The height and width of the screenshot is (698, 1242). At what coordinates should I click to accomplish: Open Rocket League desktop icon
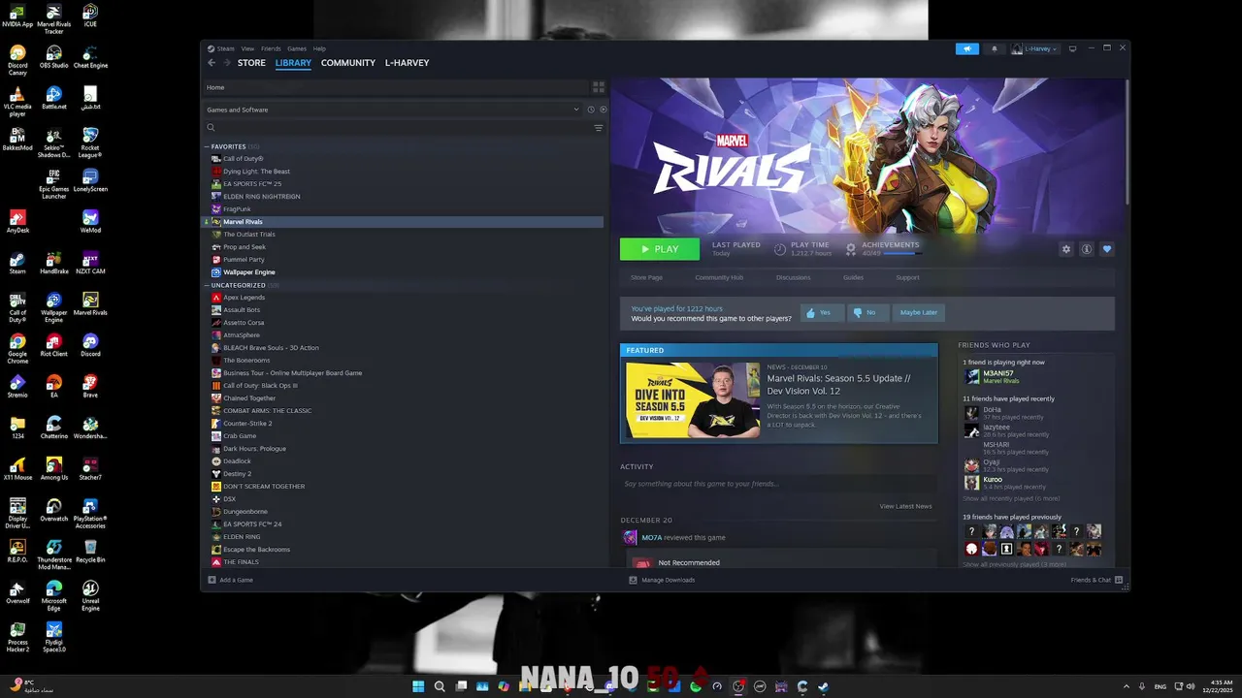[x=90, y=142]
